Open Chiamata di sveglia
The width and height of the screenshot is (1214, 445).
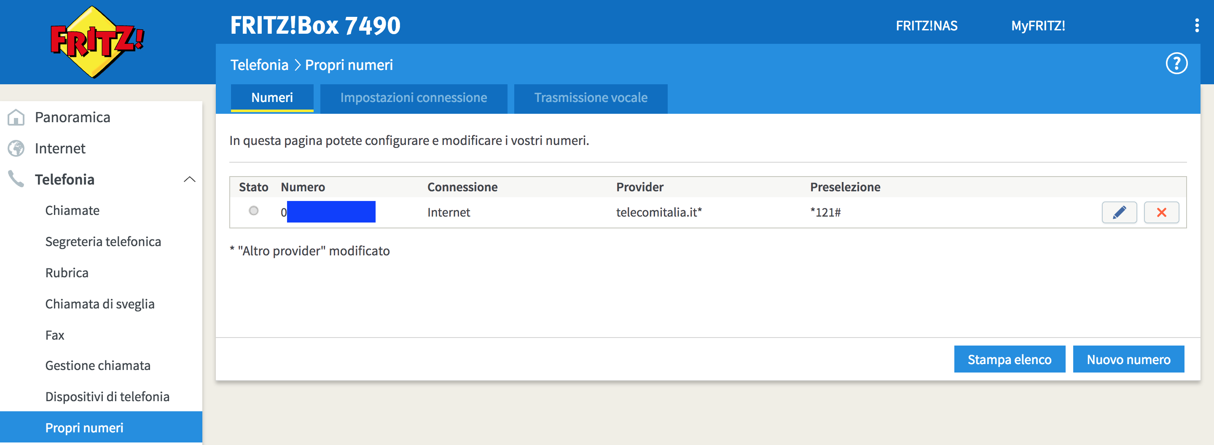pyautogui.click(x=100, y=304)
